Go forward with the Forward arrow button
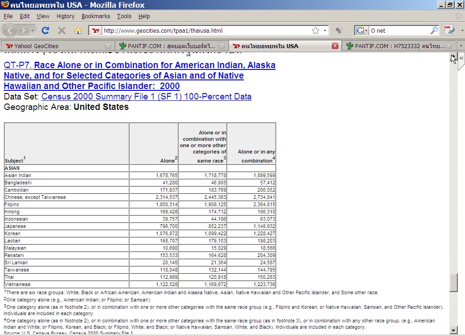465x336 pixels. pyautogui.click(x=23, y=30)
